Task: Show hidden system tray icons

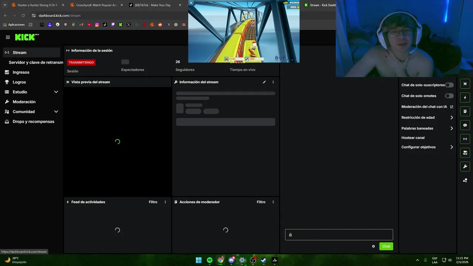Action: click(x=418, y=260)
